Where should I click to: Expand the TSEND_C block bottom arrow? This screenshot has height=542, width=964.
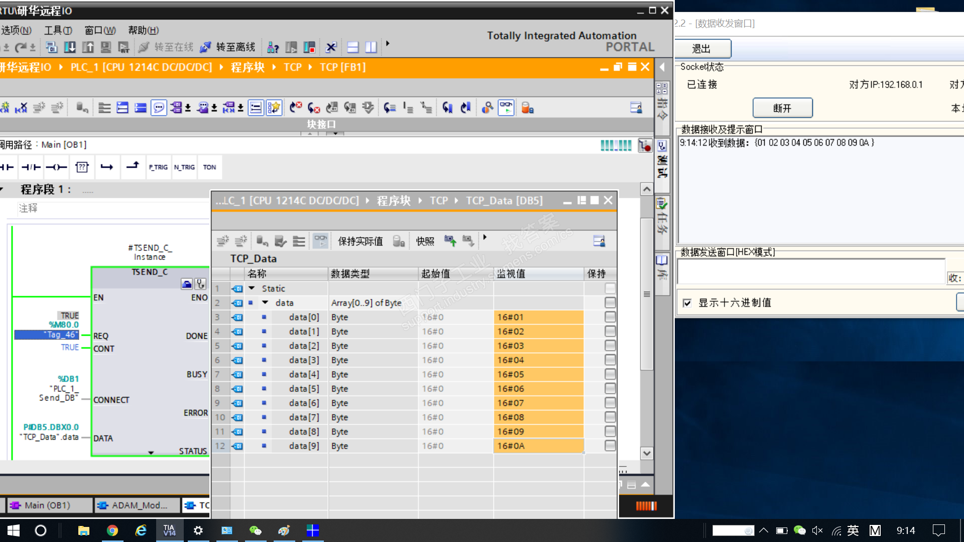click(151, 453)
